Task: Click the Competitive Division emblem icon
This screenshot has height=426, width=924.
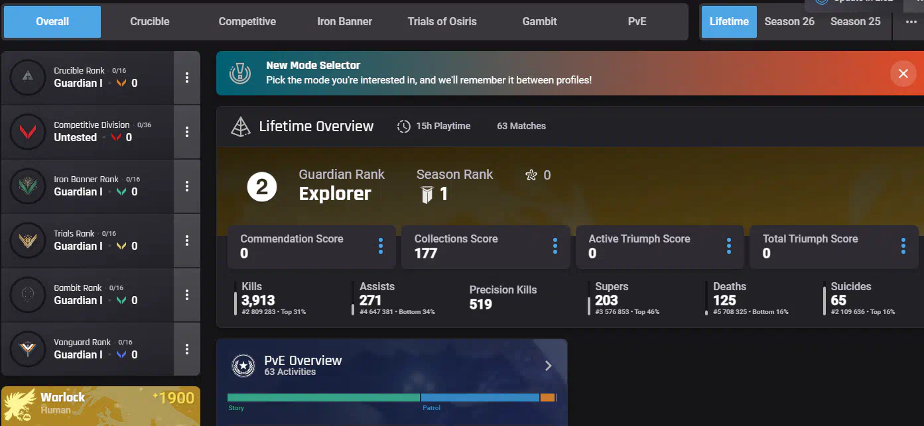Action: point(28,131)
